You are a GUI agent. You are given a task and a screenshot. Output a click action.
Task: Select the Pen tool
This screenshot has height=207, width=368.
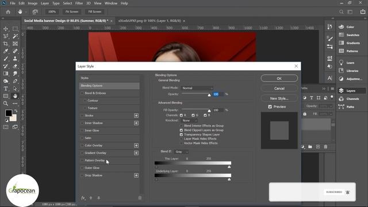coord(15,81)
